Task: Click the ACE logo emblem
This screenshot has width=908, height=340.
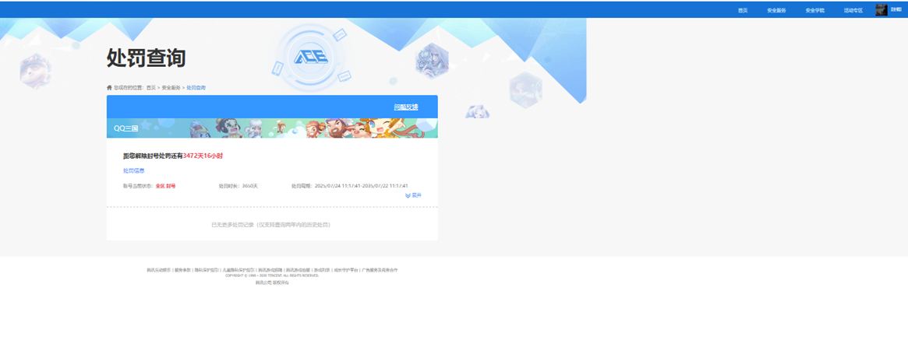Action: coord(310,57)
